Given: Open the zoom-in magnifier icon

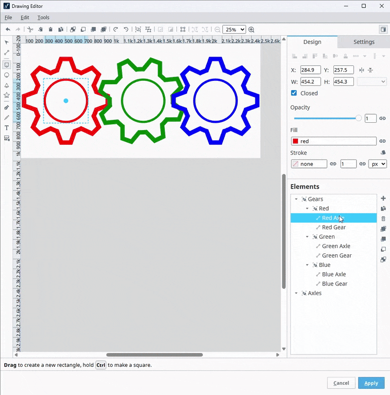Looking at the screenshot, I should point(251,30).
